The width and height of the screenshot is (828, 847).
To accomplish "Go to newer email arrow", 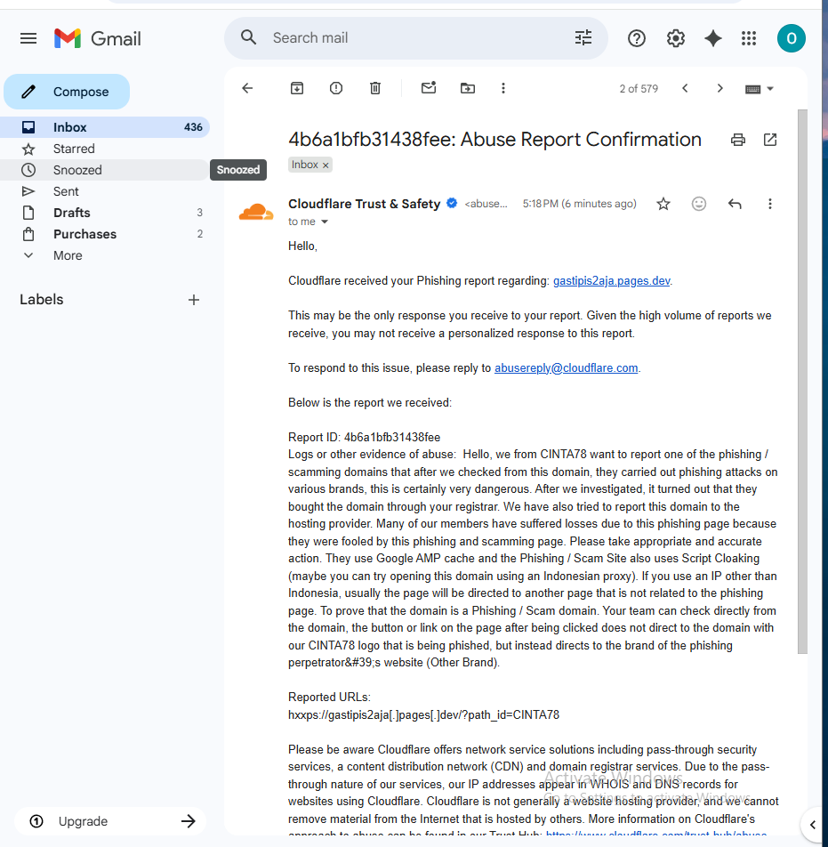I will [685, 88].
